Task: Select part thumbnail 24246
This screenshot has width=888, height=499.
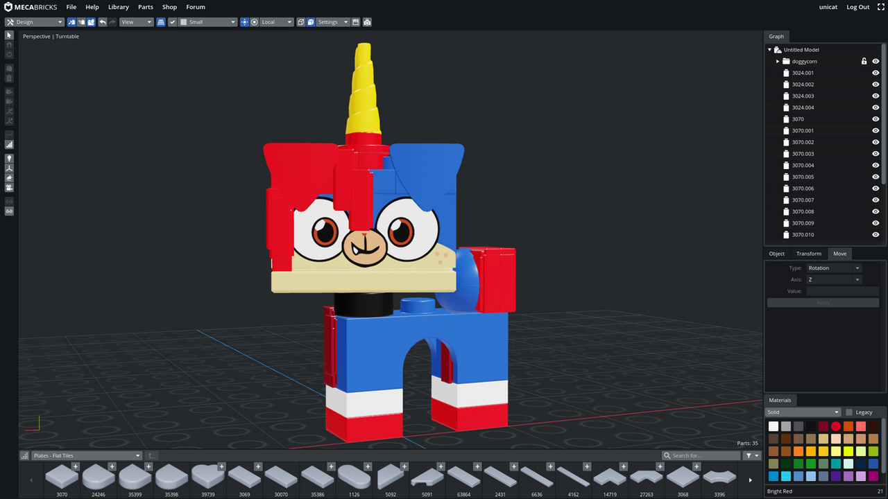Action: [98, 480]
